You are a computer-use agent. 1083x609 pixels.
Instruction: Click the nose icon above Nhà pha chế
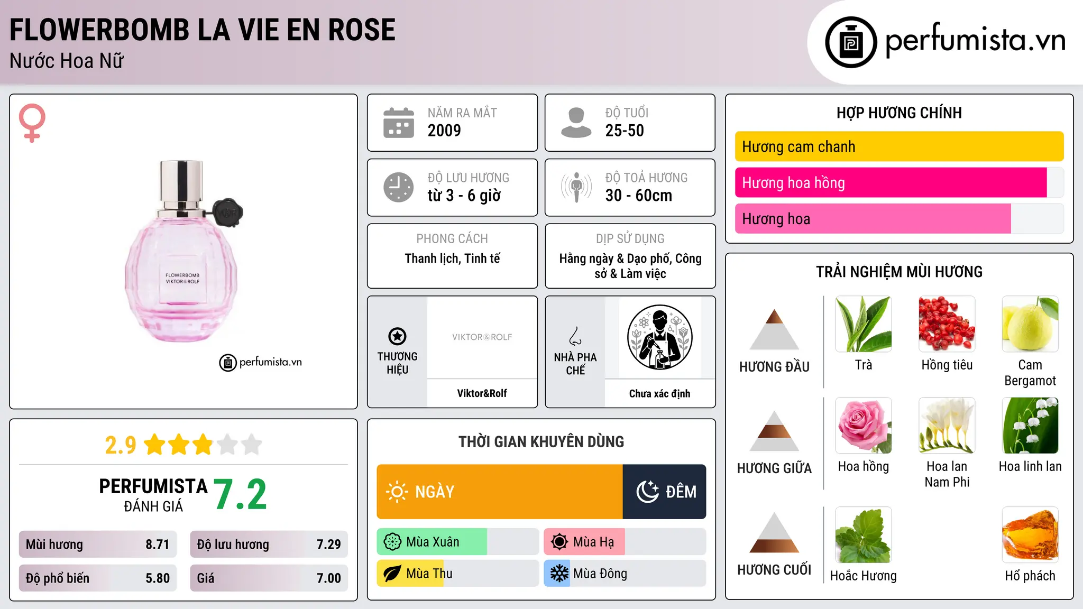[575, 336]
